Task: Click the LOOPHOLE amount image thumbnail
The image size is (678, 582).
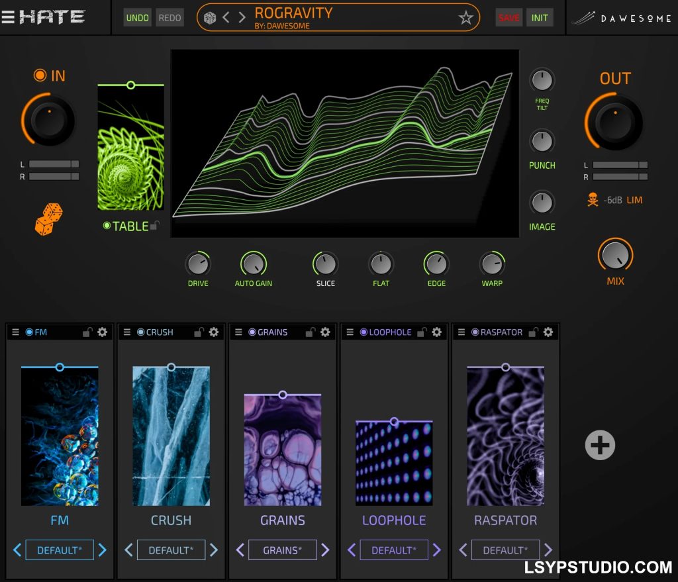Action: point(394,463)
